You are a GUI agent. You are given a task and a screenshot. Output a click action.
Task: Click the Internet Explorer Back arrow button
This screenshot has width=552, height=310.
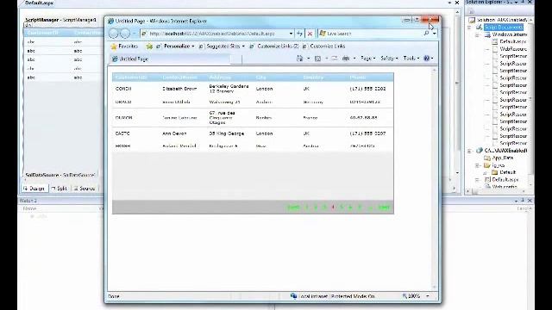[x=113, y=34]
